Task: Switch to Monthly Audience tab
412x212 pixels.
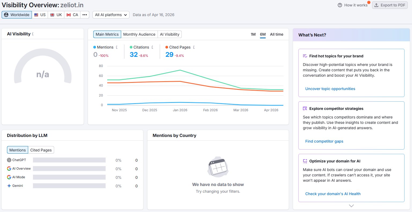Action: 139,34
